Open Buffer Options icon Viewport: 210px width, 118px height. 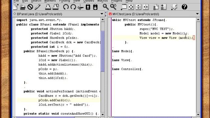(x=156, y=7)
